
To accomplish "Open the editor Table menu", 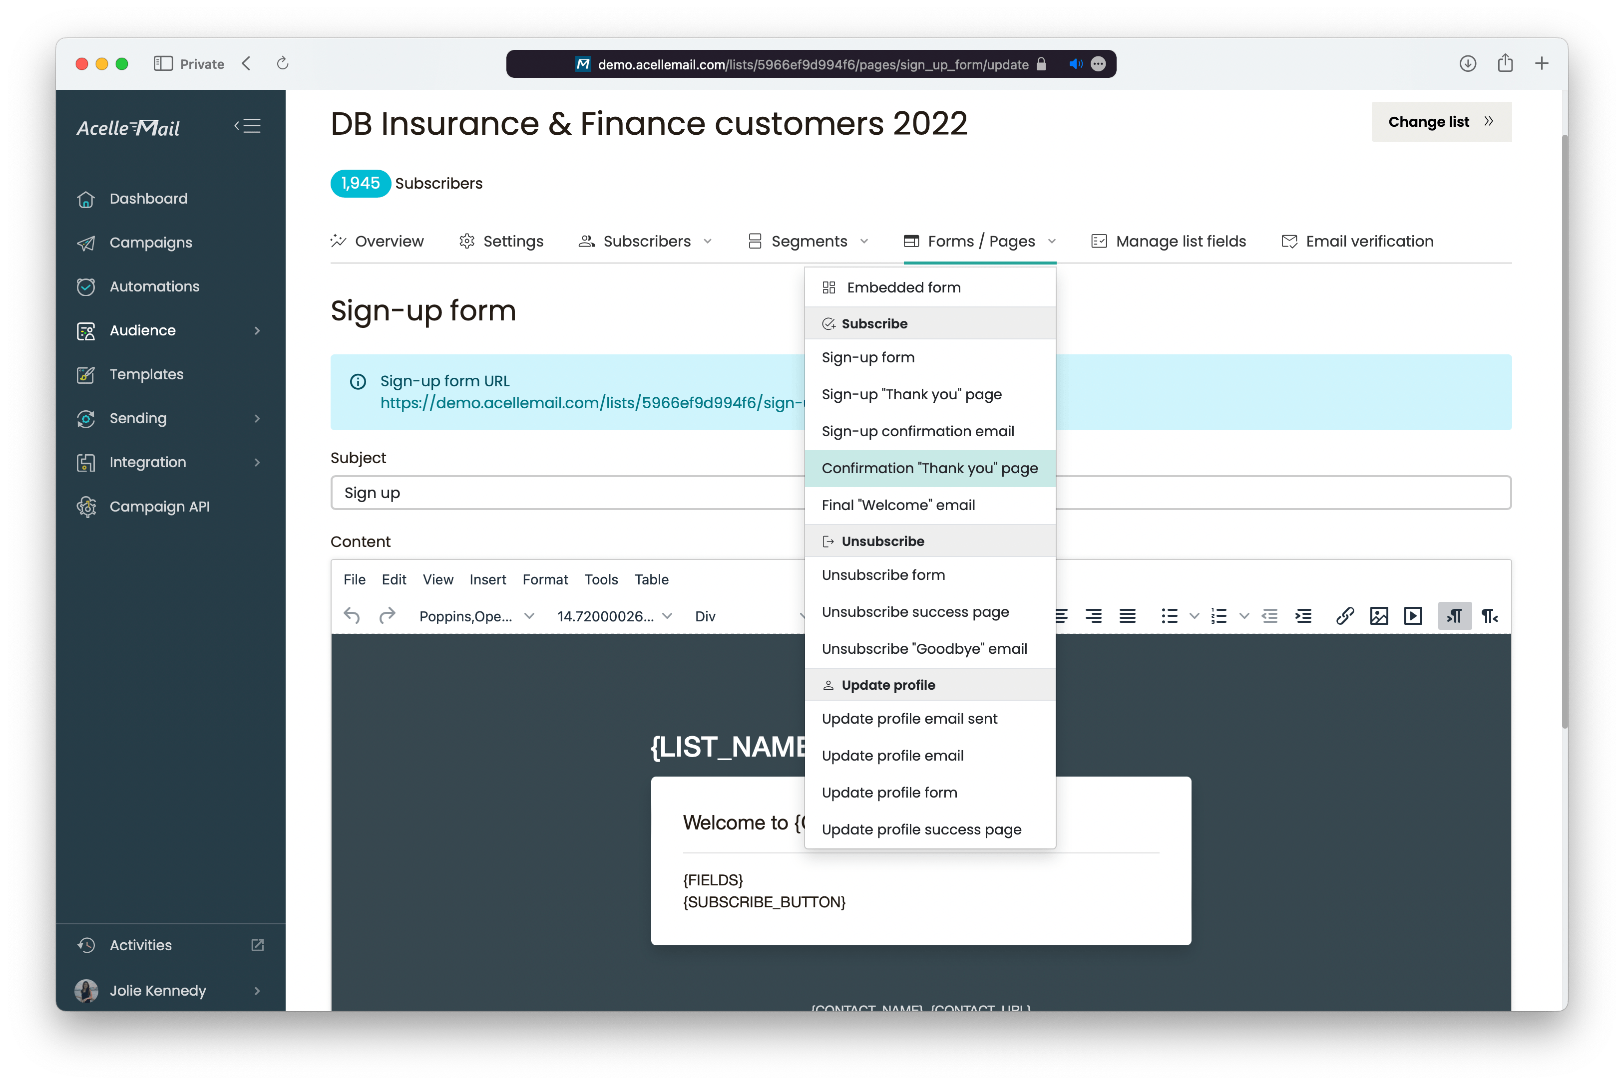I will pyautogui.click(x=651, y=580).
